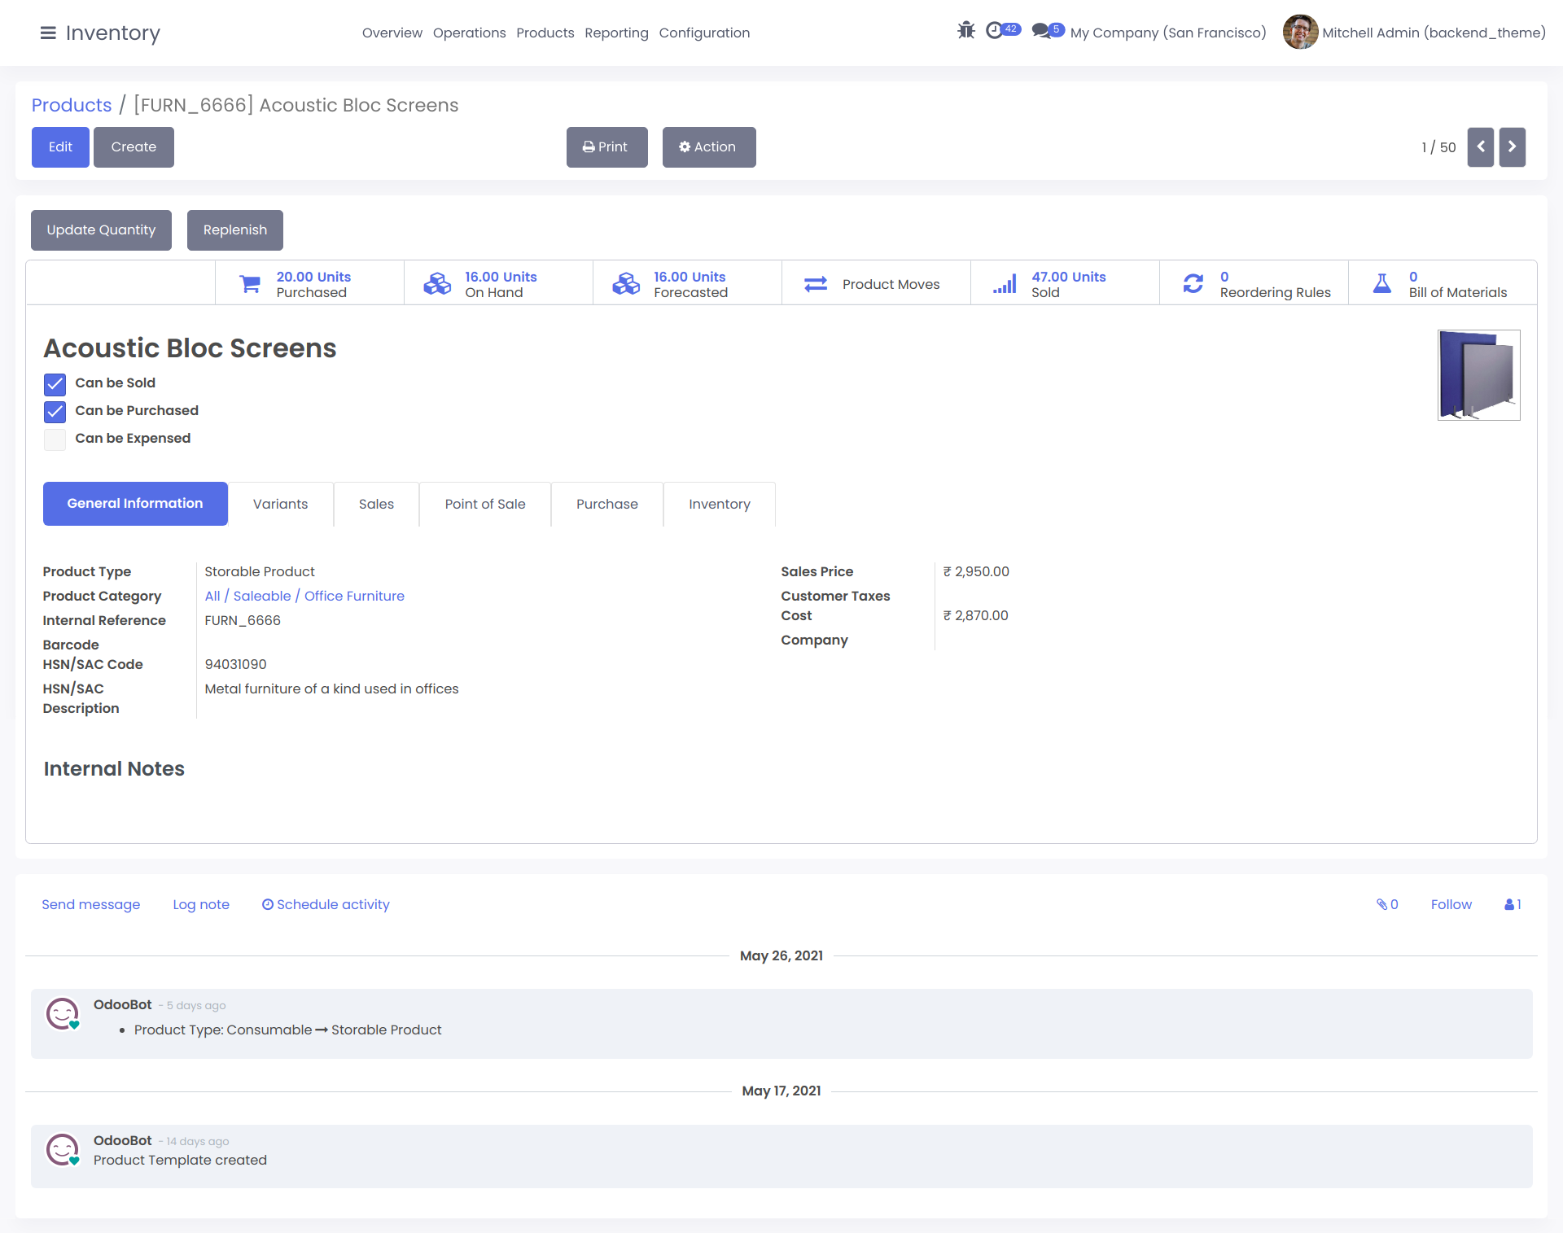1563x1233 pixels.
Task: Open Office Furniture category link
Action: 354,596
